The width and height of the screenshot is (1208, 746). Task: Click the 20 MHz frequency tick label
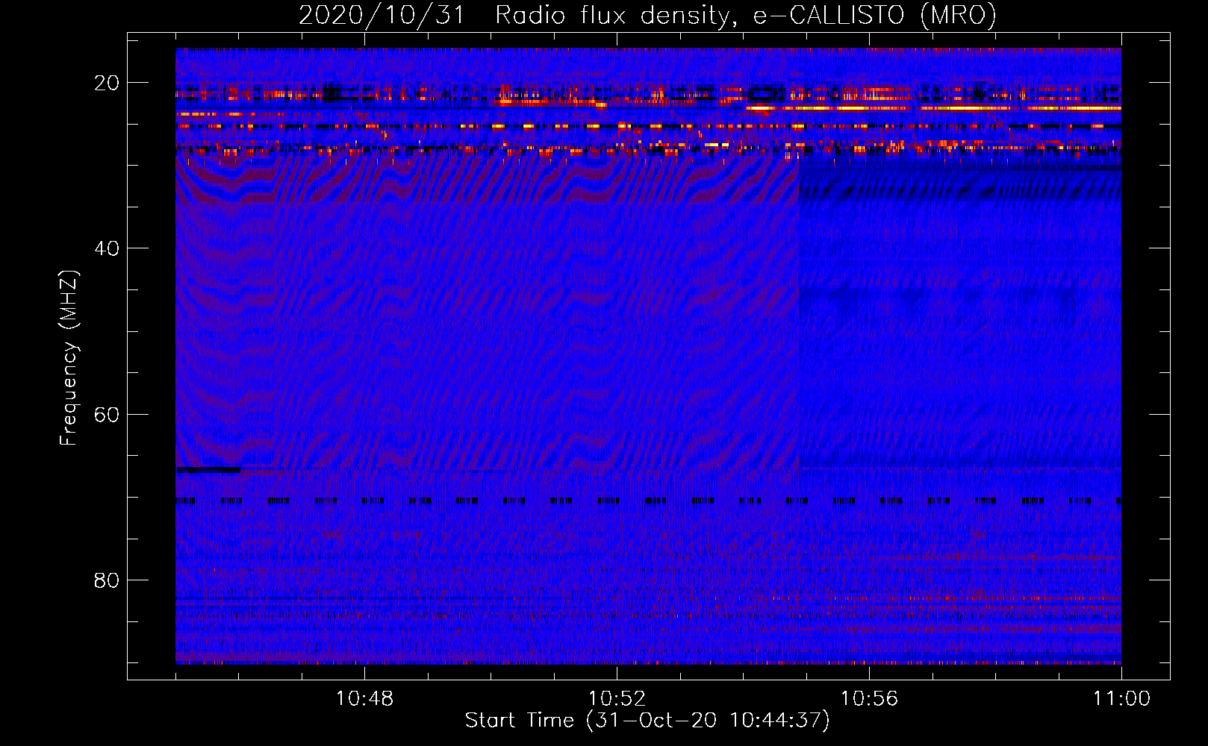click(x=107, y=83)
